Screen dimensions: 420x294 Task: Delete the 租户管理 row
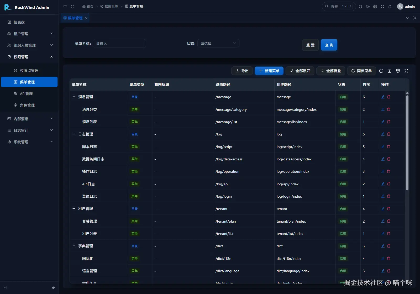(x=389, y=209)
